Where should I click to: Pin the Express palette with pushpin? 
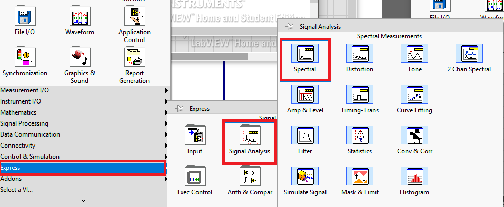click(x=179, y=109)
